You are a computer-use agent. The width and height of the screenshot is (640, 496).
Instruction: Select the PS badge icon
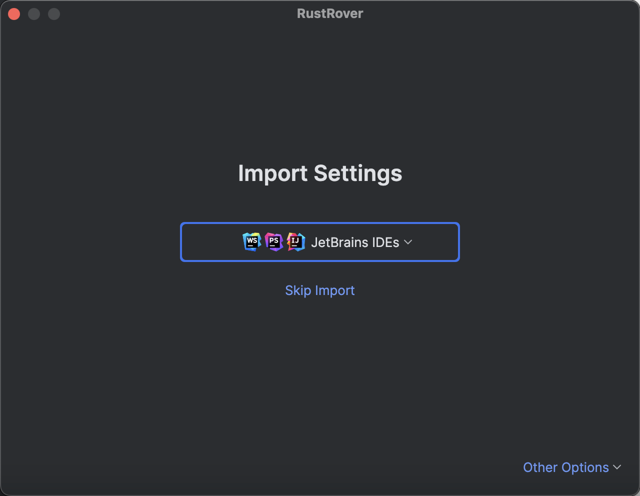pos(273,242)
